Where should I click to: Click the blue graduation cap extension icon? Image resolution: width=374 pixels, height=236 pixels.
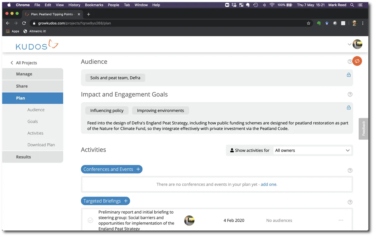tap(327, 23)
